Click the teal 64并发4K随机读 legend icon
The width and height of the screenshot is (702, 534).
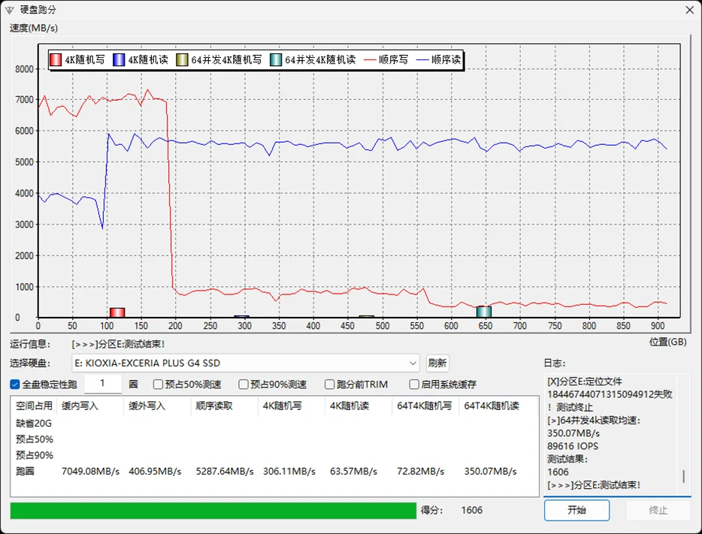(x=276, y=59)
